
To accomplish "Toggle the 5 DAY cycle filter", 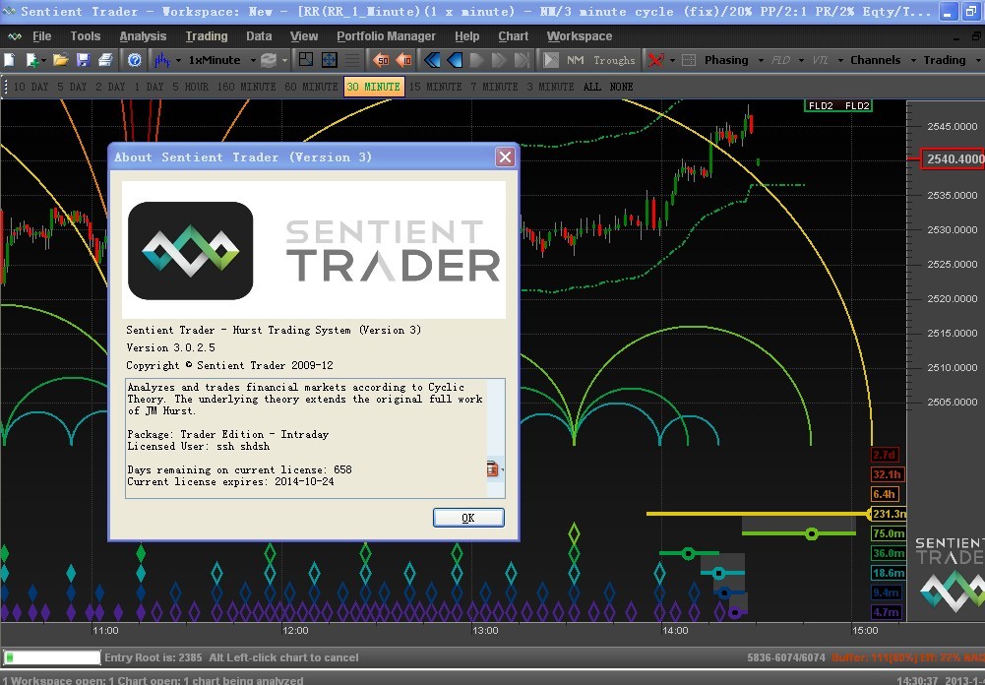I will point(72,87).
